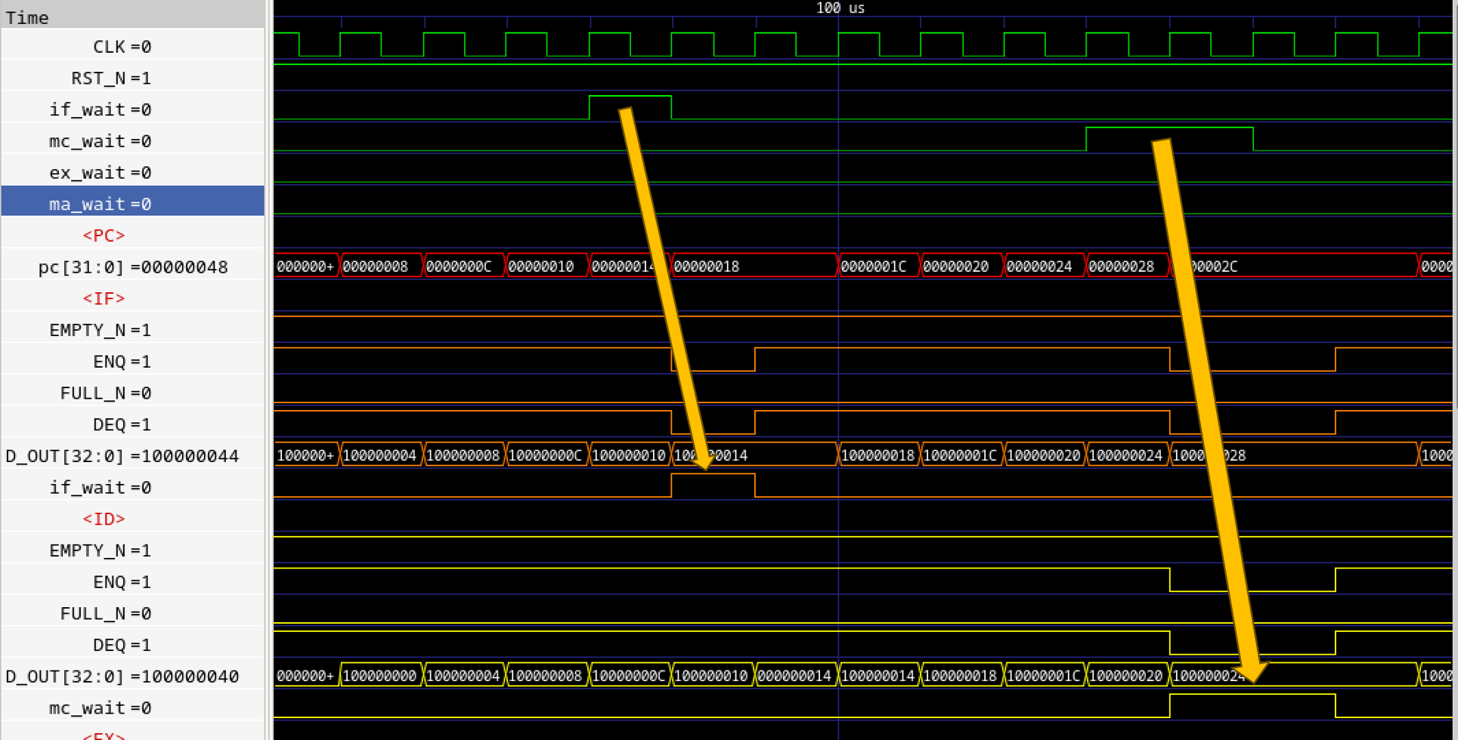The width and height of the screenshot is (1458, 740).
Task: Select the RST_N signal row
Action: 111,79
